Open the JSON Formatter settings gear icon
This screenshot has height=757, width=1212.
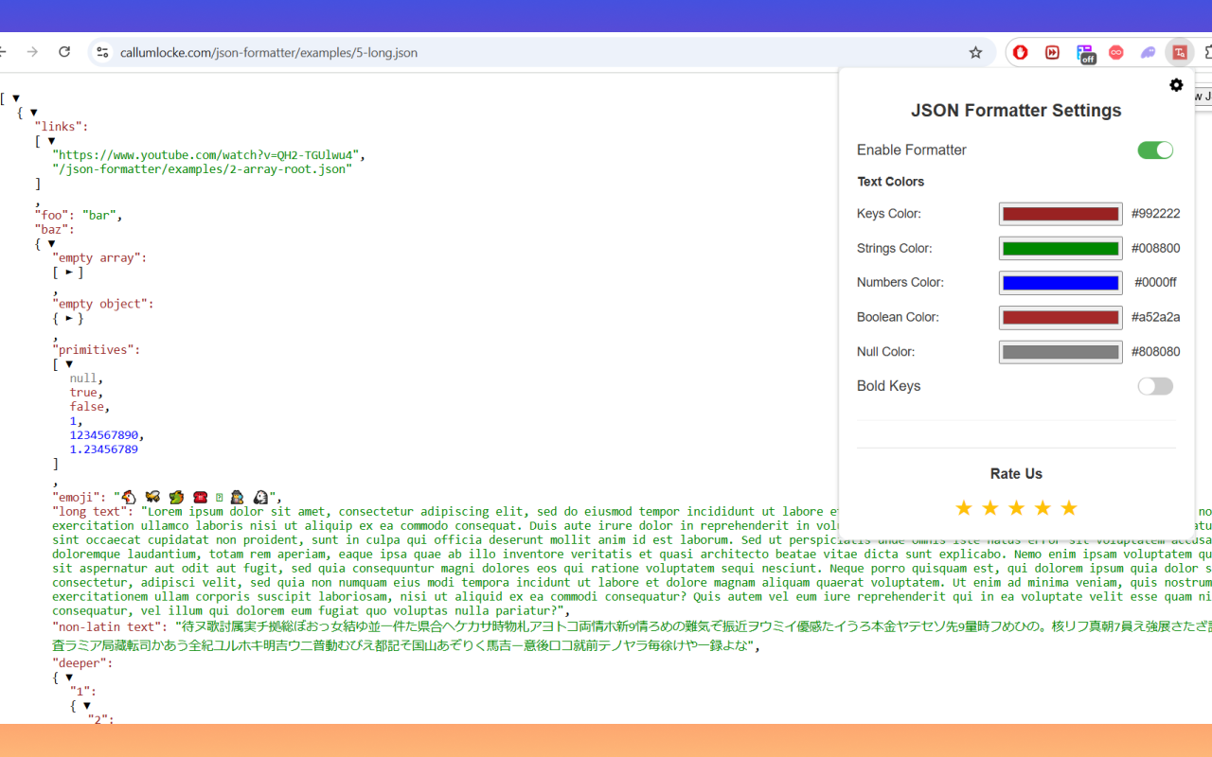point(1176,85)
